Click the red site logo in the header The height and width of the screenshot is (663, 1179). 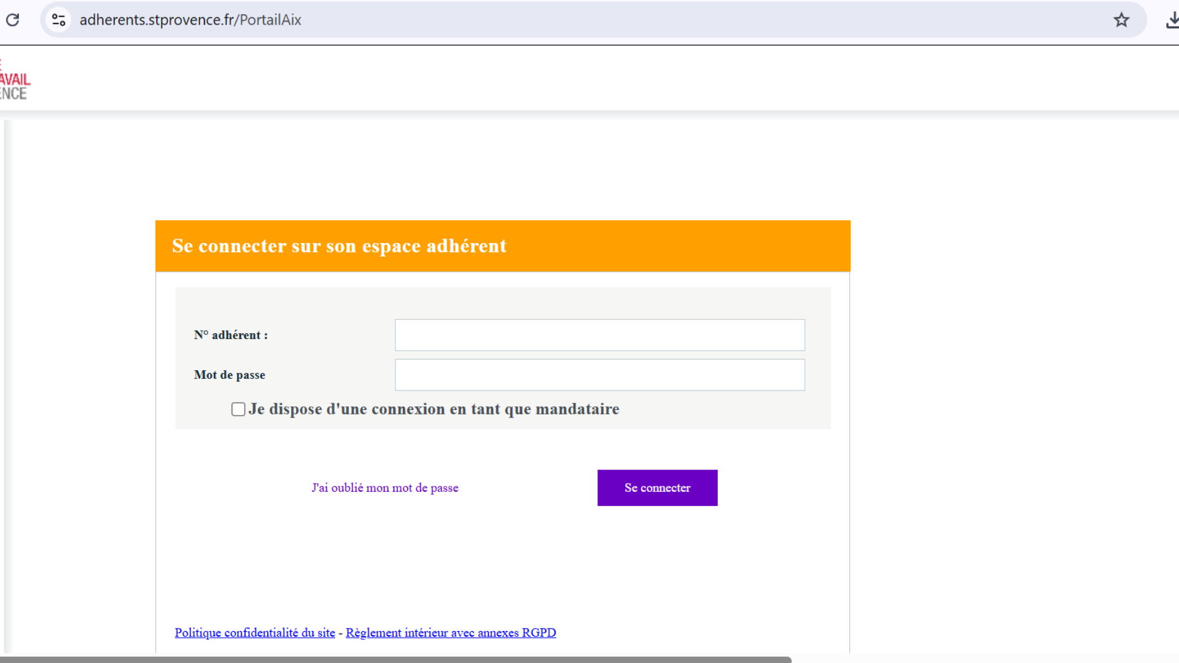tap(15, 80)
